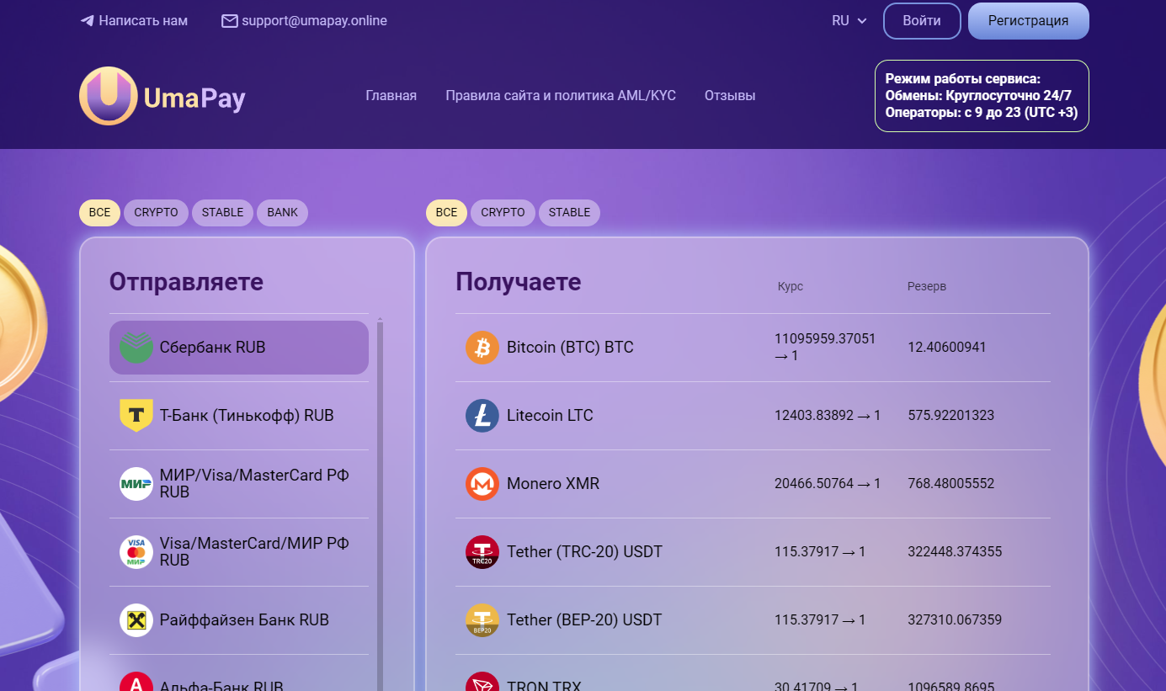The height and width of the screenshot is (691, 1166).
Task: Click the envelope email icon
Action: (229, 21)
